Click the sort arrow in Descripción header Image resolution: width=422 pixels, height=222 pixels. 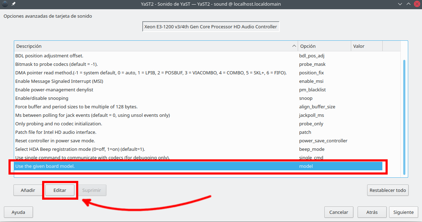(x=294, y=46)
